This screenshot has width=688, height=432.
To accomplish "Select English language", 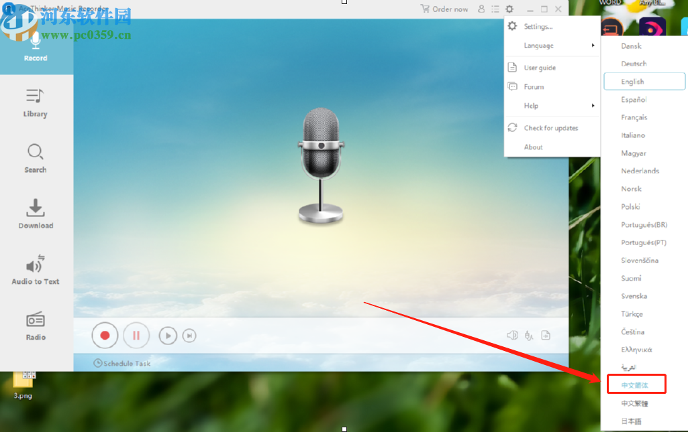I will pyautogui.click(x=644, y=82).
